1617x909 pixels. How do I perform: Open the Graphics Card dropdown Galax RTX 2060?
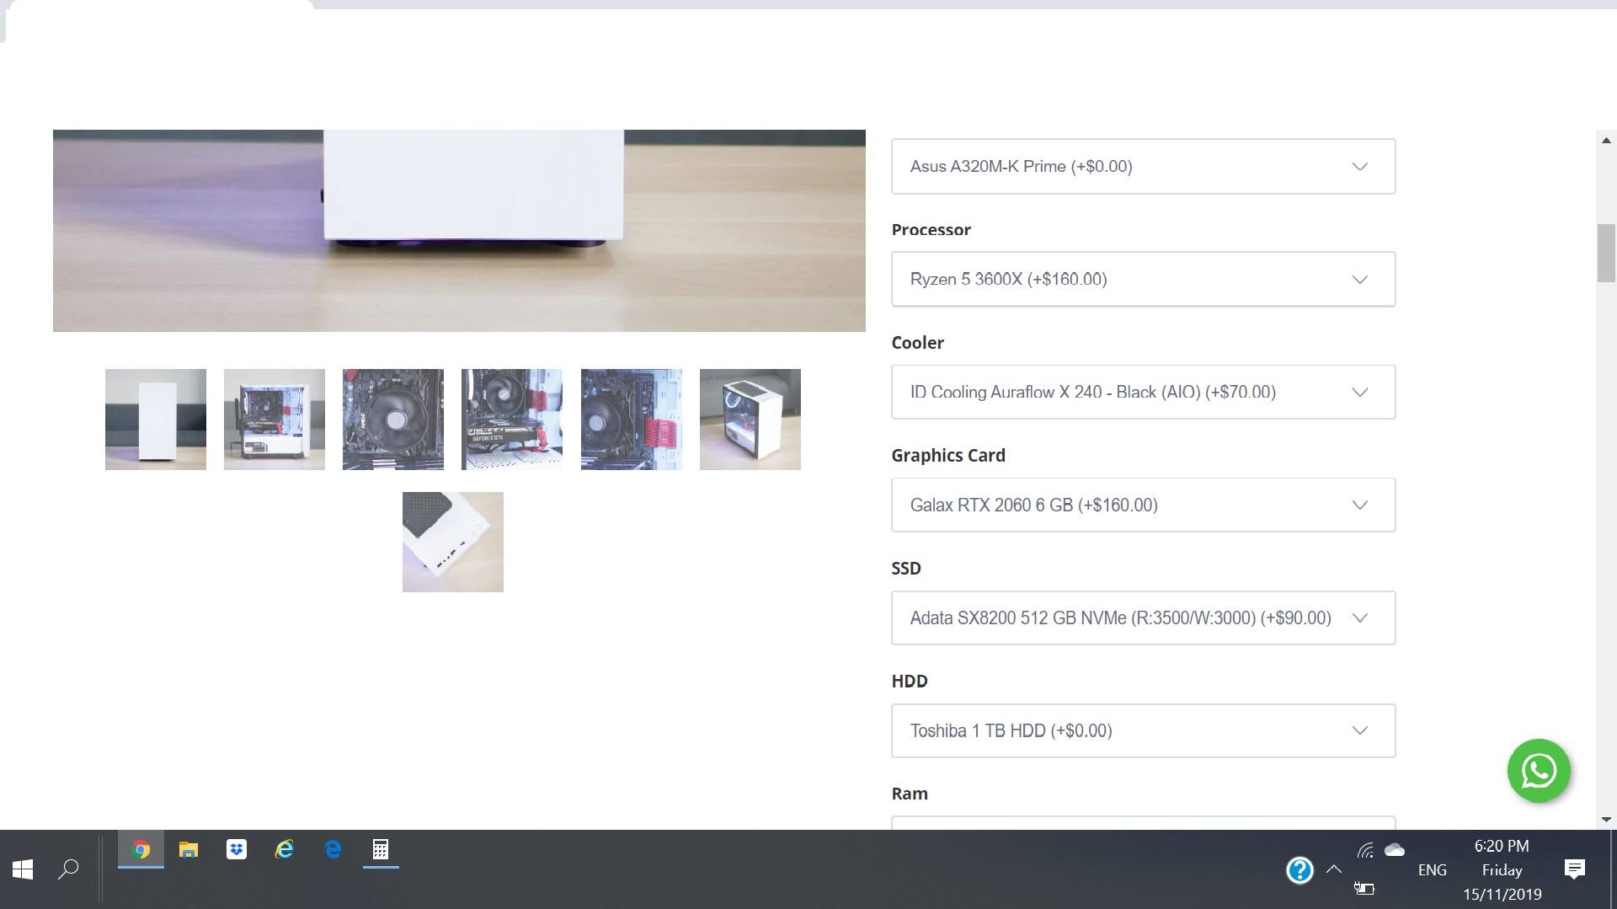point(1143,505)
